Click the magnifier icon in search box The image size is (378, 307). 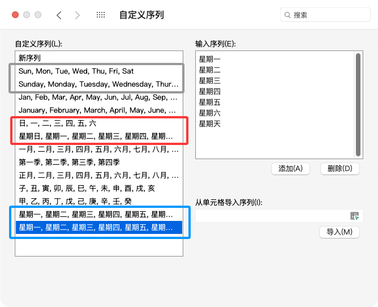pos(287,15)
